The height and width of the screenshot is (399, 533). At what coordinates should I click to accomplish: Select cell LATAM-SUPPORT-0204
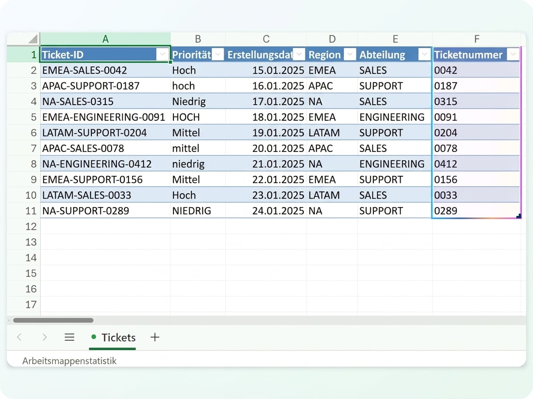click(105, 133)
